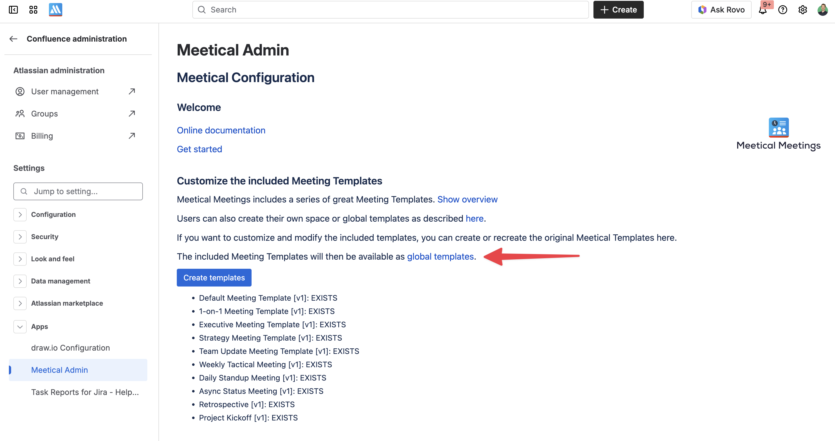Click 'Project Kickoff [v1]: EXISTS' entry
The height and width of the screenshot is (441, 835).
[x=248, y=418]
